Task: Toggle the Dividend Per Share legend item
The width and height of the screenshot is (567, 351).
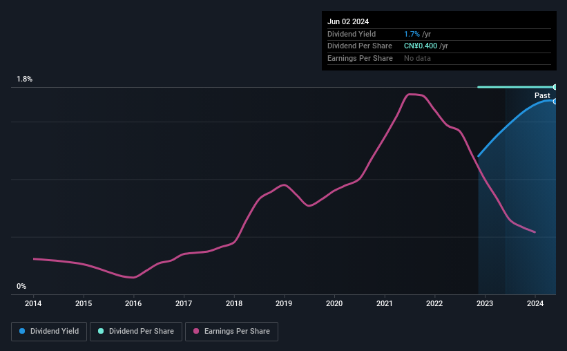Action: pyautogui.click(x=137, y=332)
